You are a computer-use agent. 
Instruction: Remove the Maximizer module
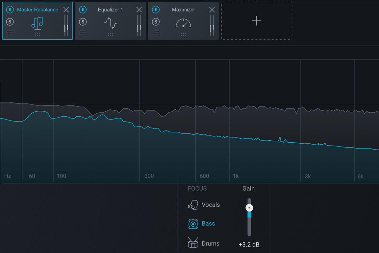pos(212,10)
